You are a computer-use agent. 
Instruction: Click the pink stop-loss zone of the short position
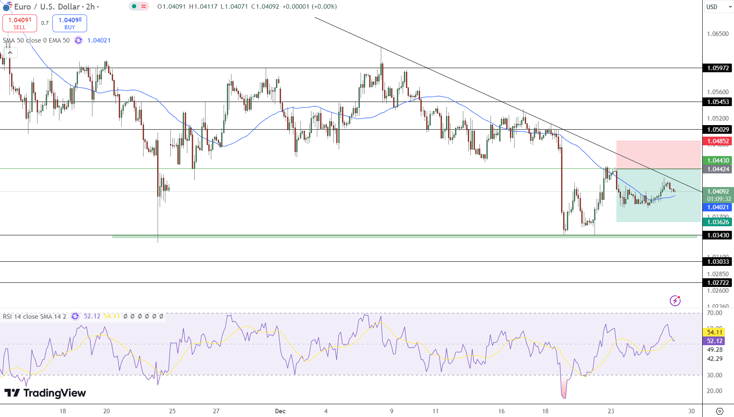(x=658, y=155)
